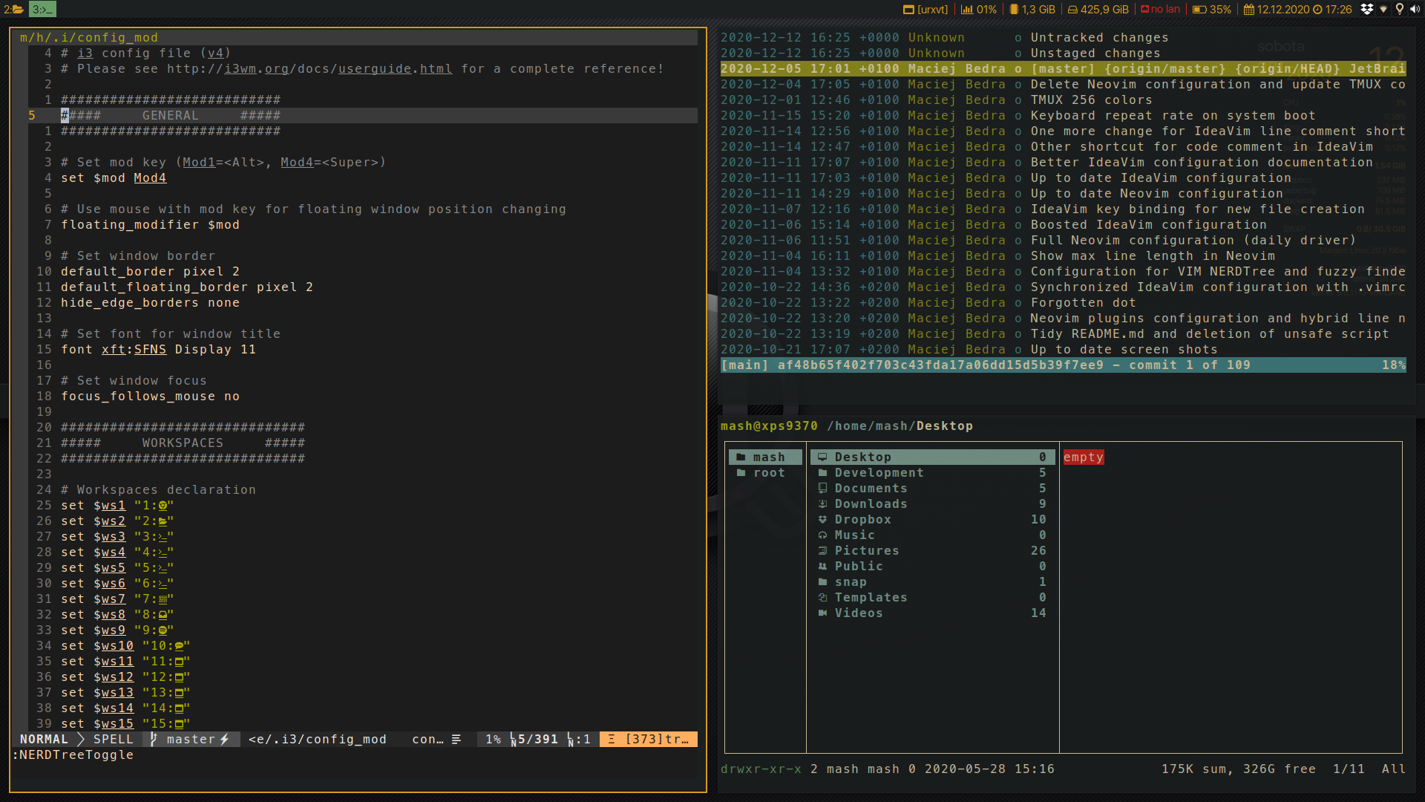Click the Pictures folder icon in ranger
The image size is (1425, 802).
pos(822,551)
